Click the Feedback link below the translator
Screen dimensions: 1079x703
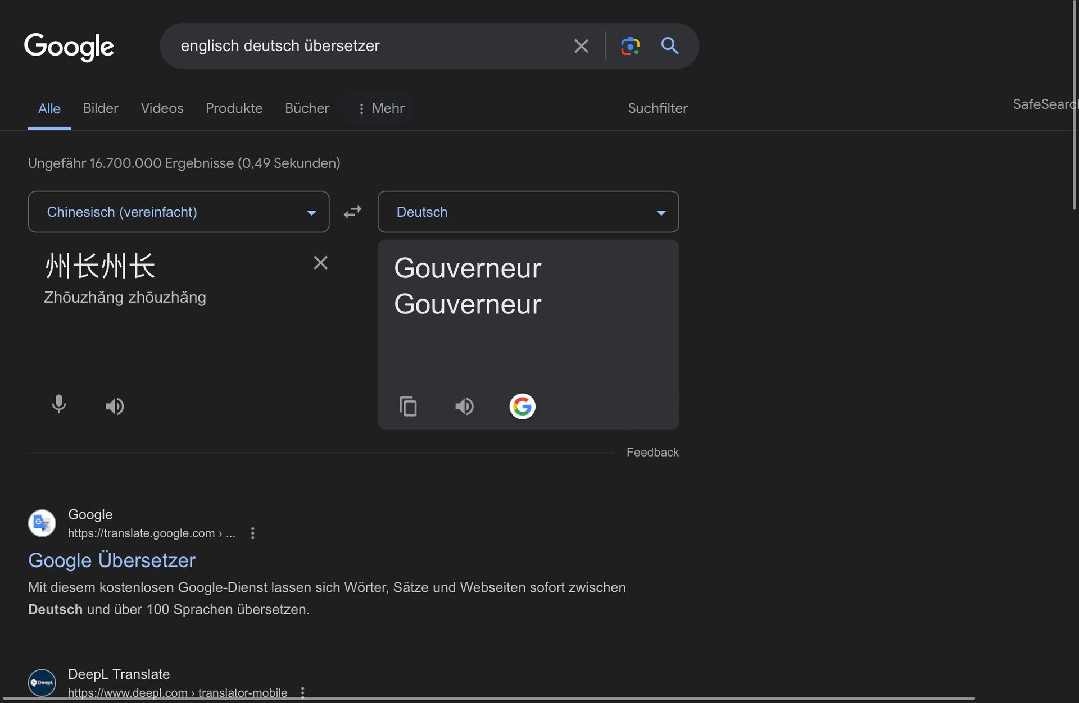pos(652,452)
